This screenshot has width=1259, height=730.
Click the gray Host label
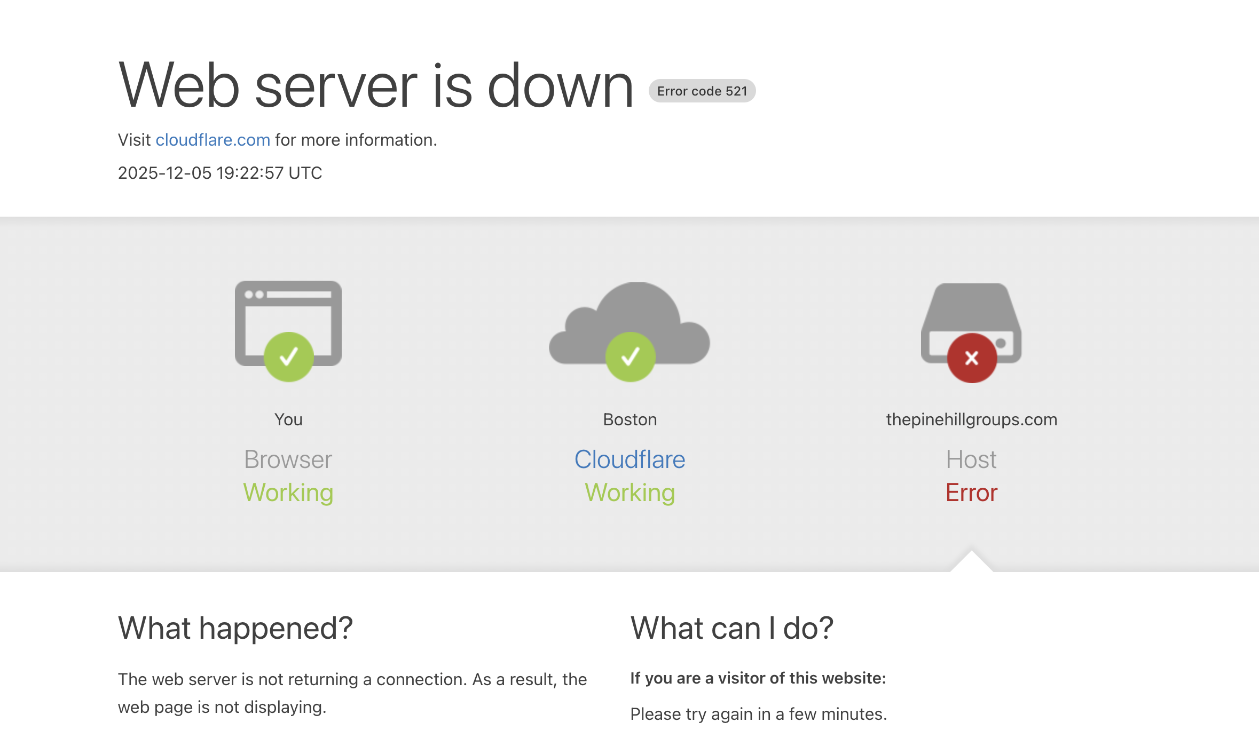(971, 459)
